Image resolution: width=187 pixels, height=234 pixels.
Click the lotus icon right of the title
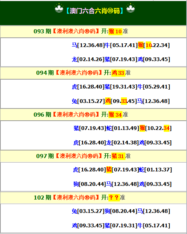(131, 8)
